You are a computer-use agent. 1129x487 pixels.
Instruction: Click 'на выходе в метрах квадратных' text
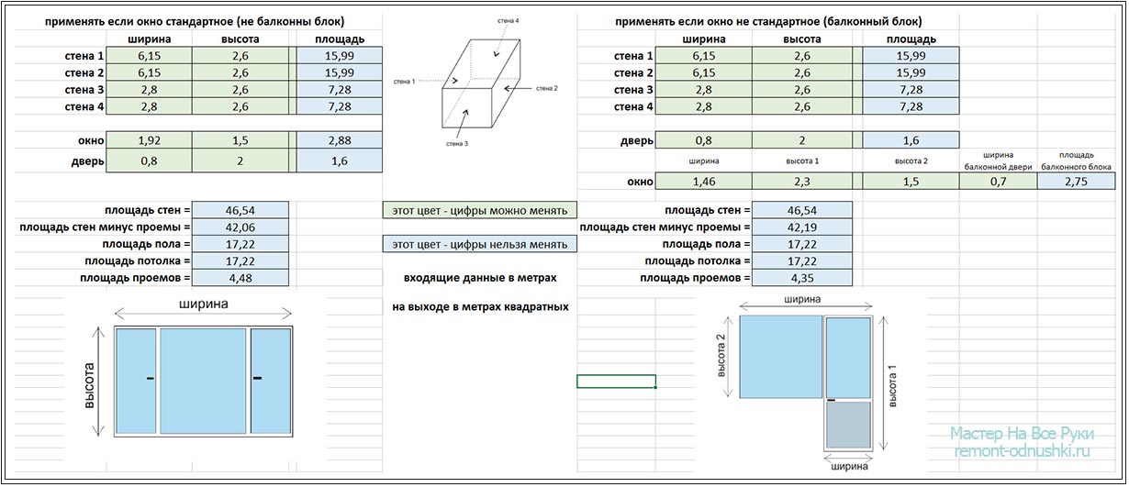point(480,307)
